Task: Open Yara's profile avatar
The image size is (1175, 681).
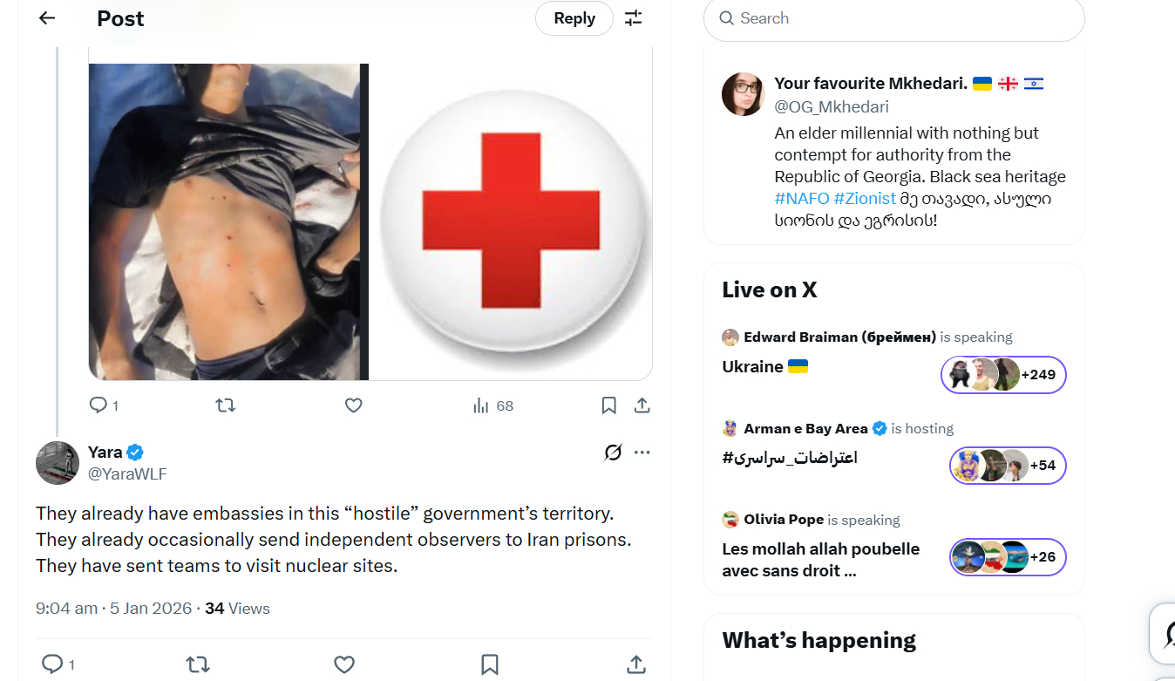Action: click(58, 463)
